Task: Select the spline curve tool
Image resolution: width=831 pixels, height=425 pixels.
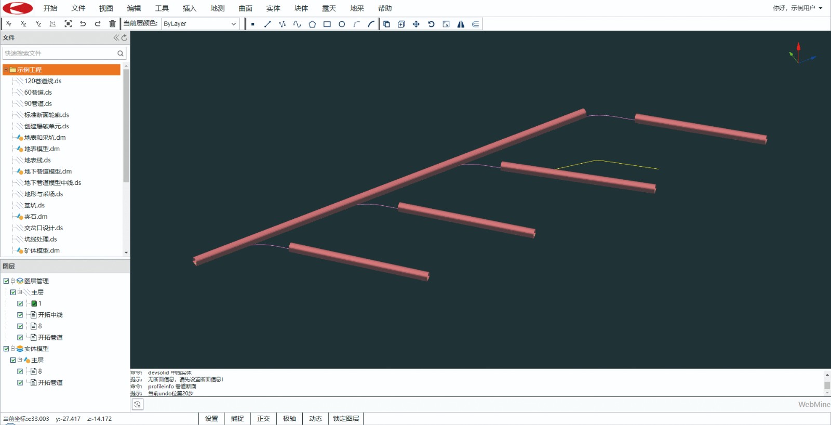Action: [x=297, y=24]
